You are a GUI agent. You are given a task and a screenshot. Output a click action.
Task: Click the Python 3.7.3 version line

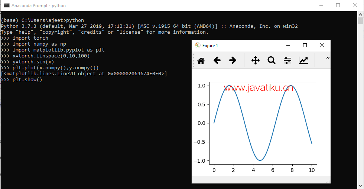click(x=149, y=26)
